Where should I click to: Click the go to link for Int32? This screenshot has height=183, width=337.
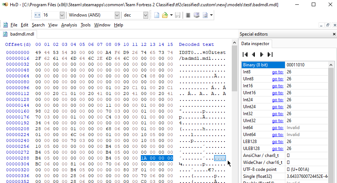tap(278, 114)
